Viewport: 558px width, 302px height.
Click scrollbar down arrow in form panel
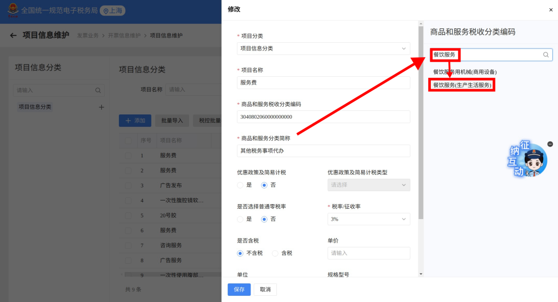coord(421,274)
